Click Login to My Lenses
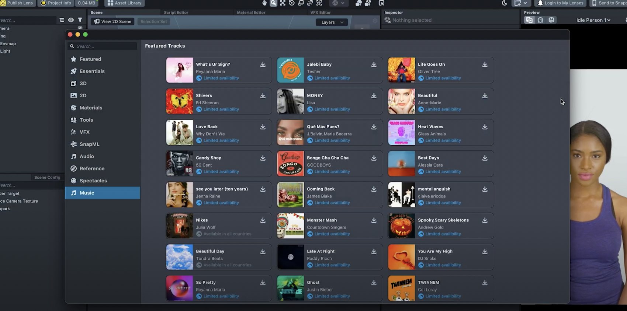 (561, 3)
